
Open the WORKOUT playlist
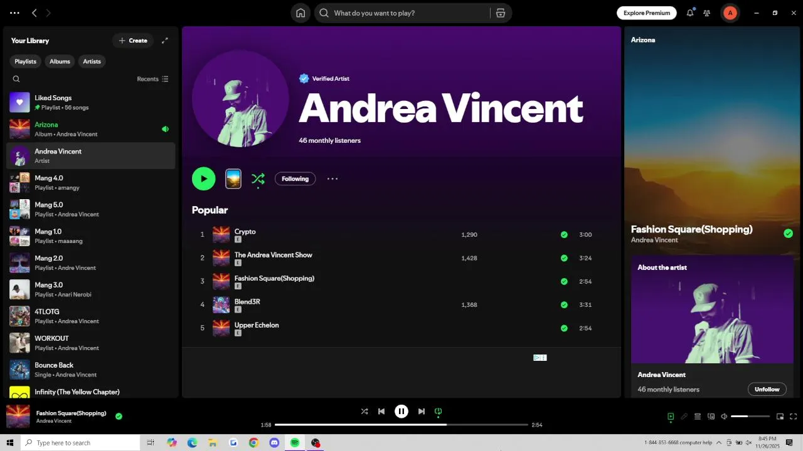point(91,343)
